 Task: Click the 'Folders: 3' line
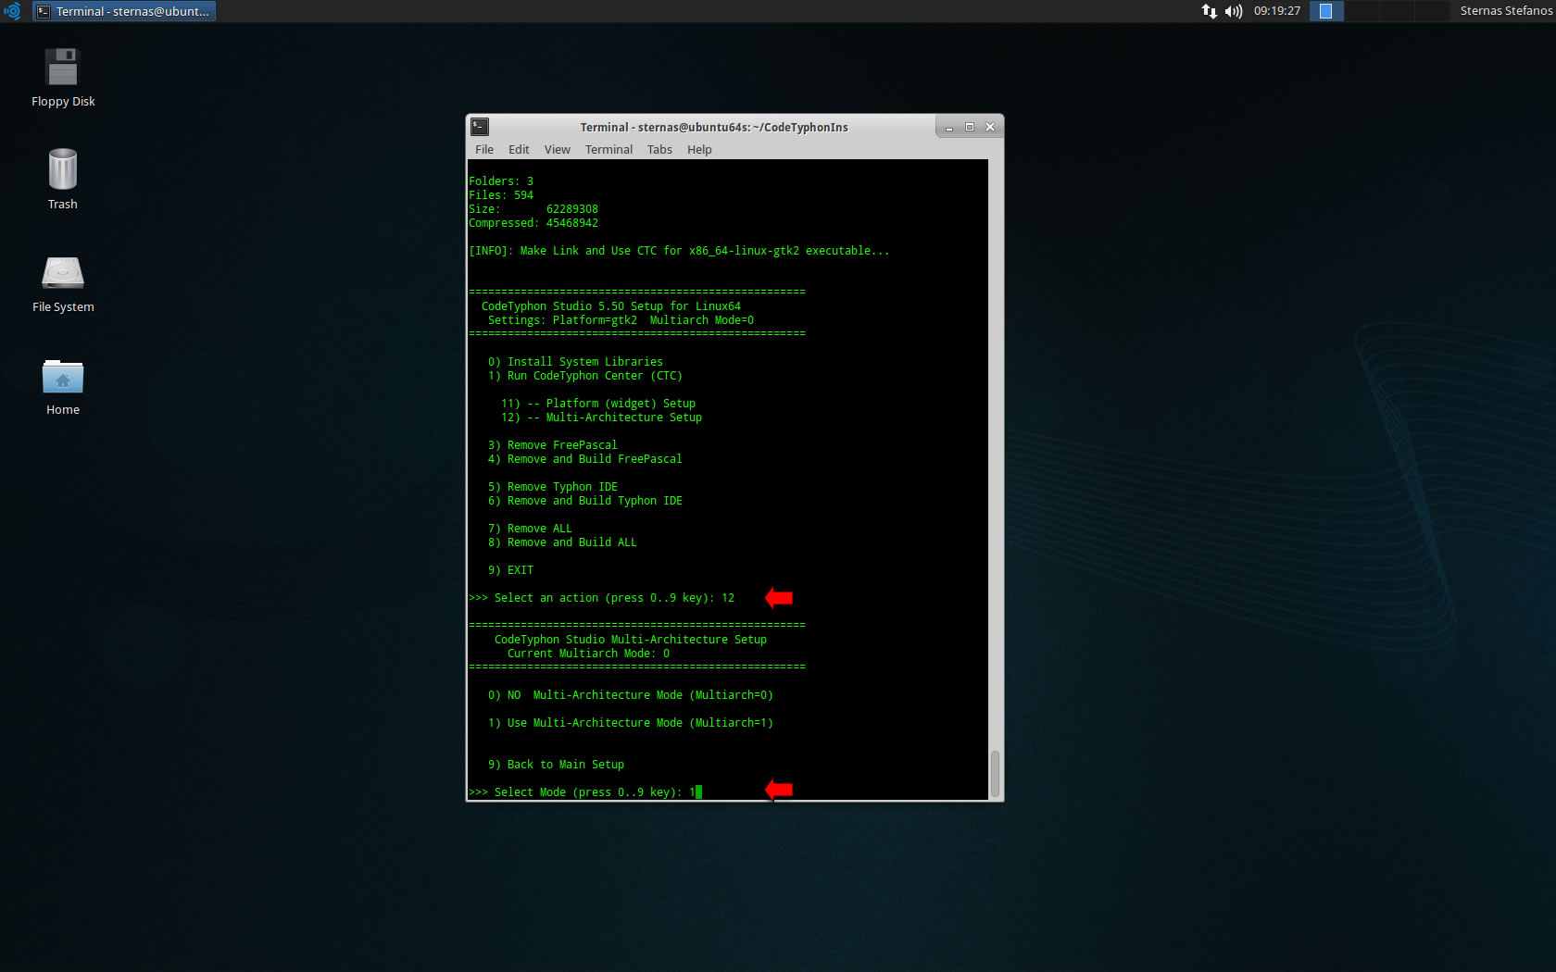501,181
